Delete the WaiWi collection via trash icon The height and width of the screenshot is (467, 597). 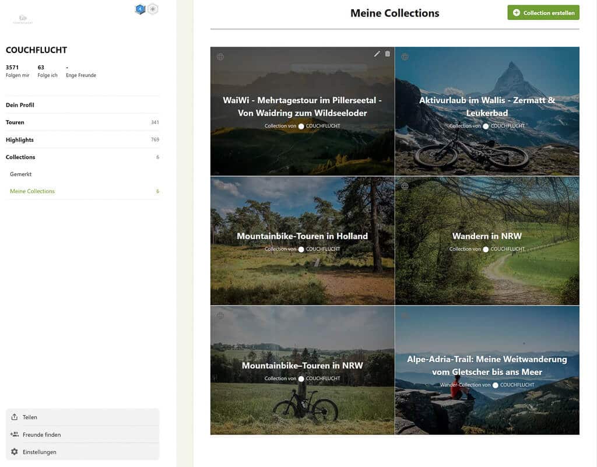(387, 54)
